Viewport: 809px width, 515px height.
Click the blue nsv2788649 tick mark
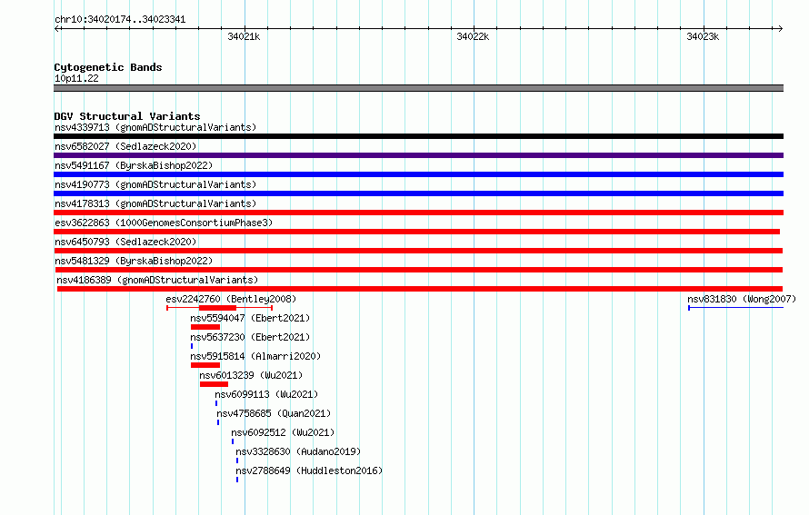click(x=237, y=480)
